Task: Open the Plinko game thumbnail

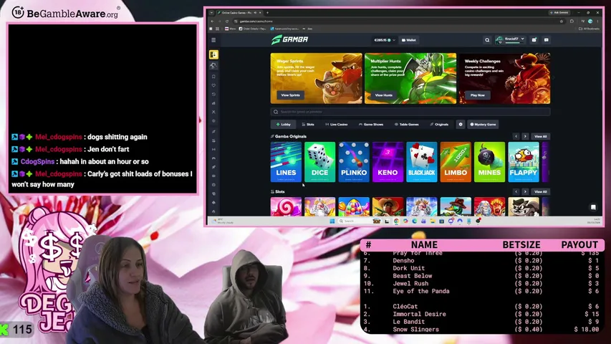Action: click(x=354, y=162)
